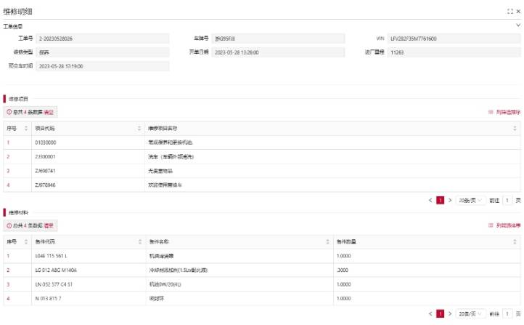Open 列筛选排序 for repair items table

(x=504, y=113)
